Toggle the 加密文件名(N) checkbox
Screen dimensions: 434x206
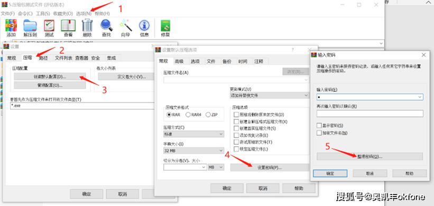click(x=319, y=133)
